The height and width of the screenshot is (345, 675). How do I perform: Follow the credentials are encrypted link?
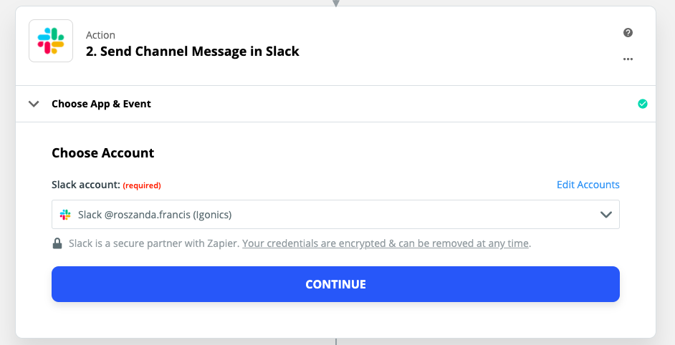386,243
